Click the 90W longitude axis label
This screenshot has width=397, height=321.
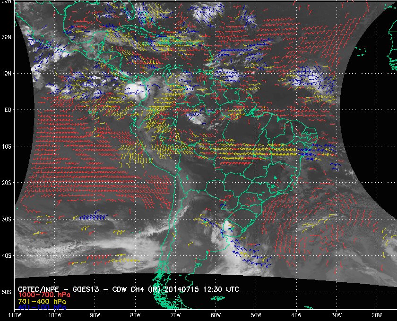[x=95, y=315]
